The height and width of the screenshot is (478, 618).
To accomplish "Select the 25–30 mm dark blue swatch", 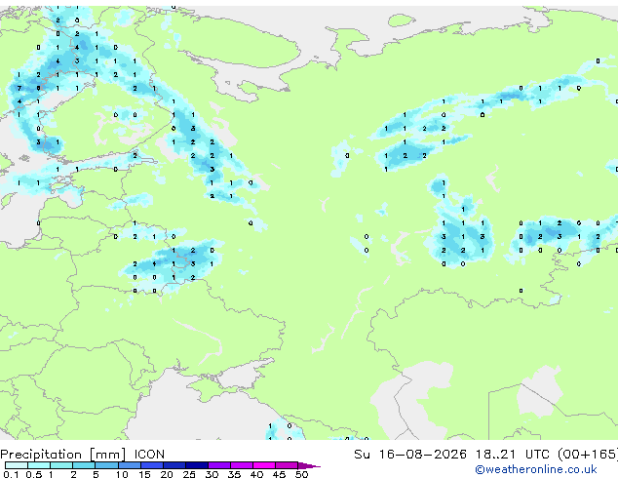I will coord(197,465).
